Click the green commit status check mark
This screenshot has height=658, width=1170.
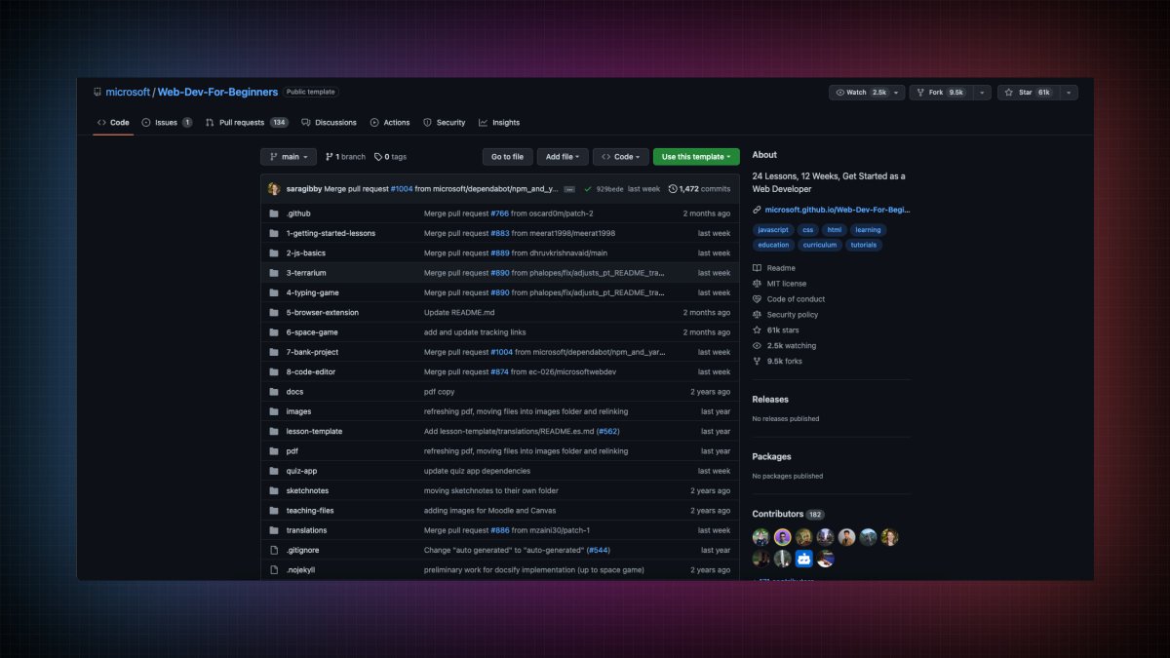[x=588, y=188]
